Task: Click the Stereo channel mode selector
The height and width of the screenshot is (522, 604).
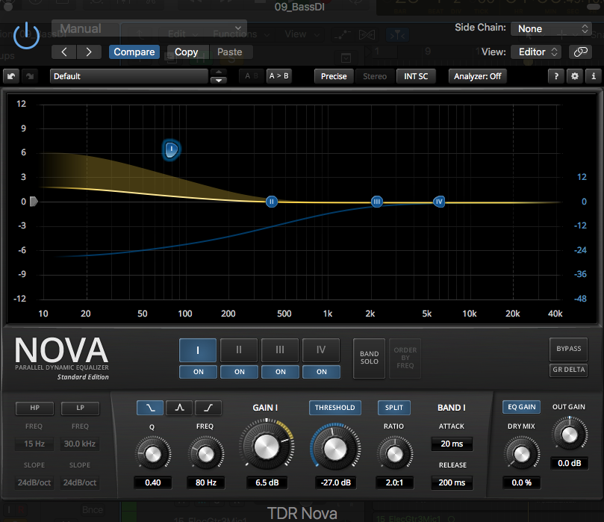Action: 375,76
